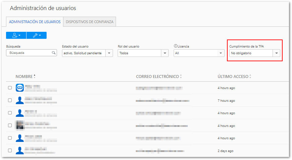Click the TeamViewer avatar in first row
This screenshot has height=160, width=292.
click(20, 88)
